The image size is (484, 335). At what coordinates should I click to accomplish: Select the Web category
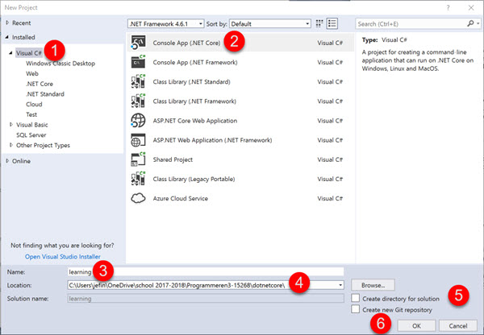(x=32, y=73)
